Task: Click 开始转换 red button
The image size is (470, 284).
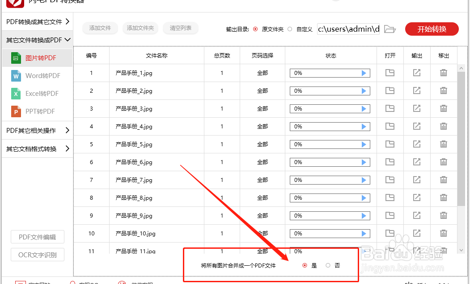Action: tap(432, 29)
